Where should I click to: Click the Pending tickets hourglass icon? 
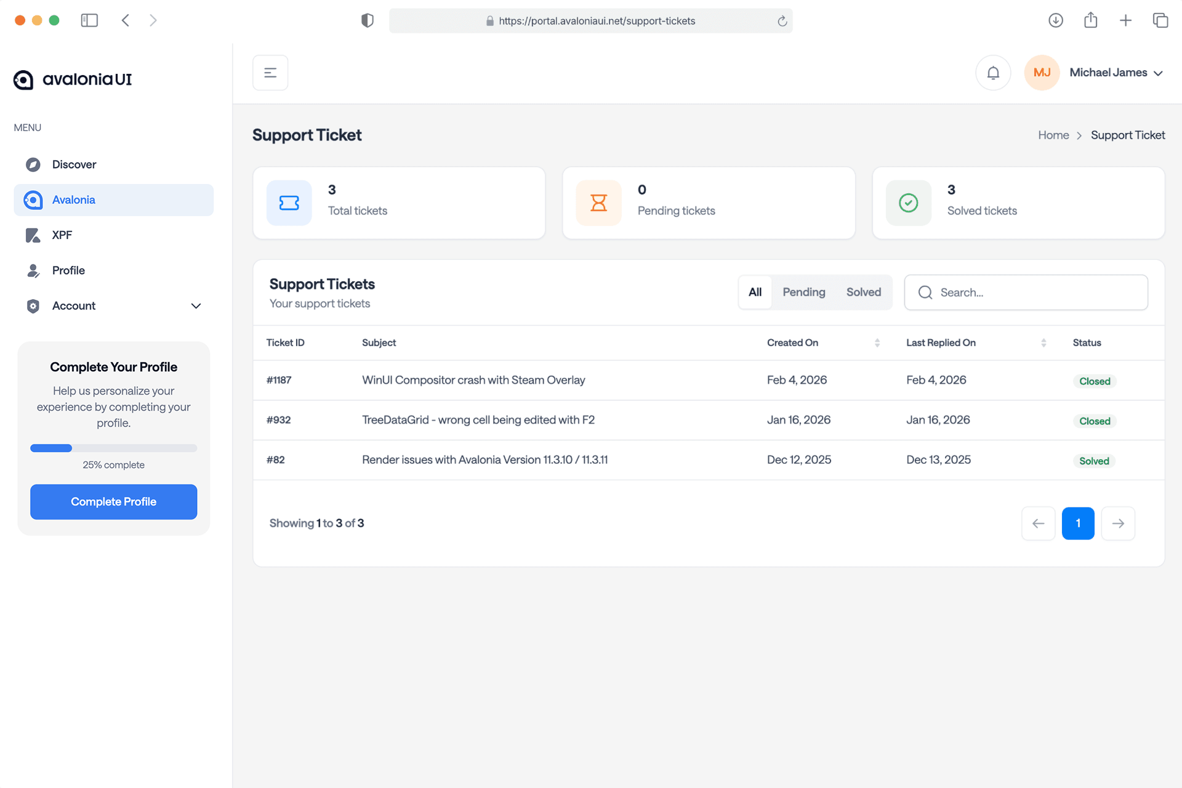pyautogui.click(x=598, y=203)
